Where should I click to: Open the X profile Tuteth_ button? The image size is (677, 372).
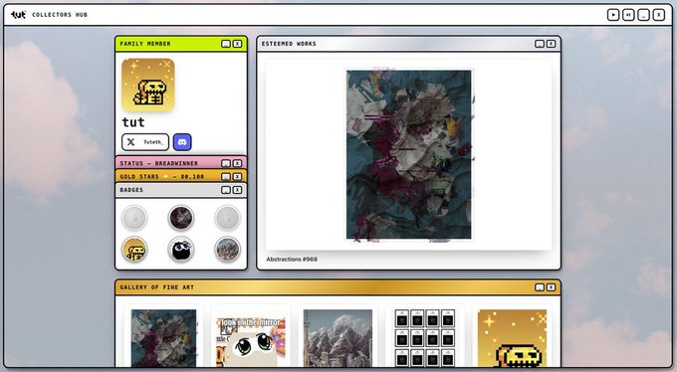tap(145, 142)
